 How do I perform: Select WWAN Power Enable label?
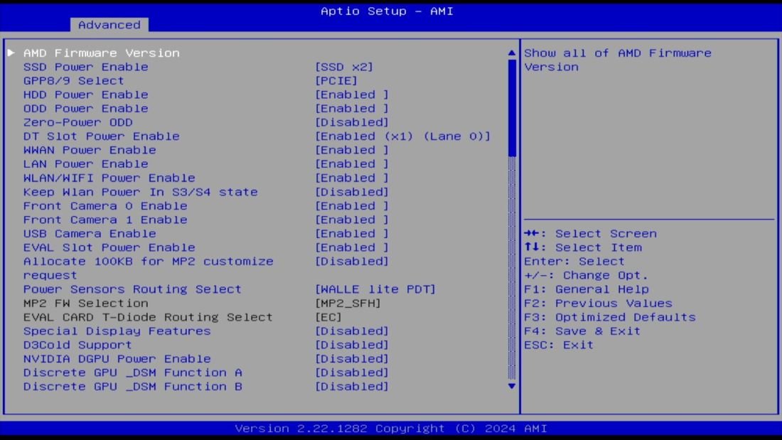(90, 150)
